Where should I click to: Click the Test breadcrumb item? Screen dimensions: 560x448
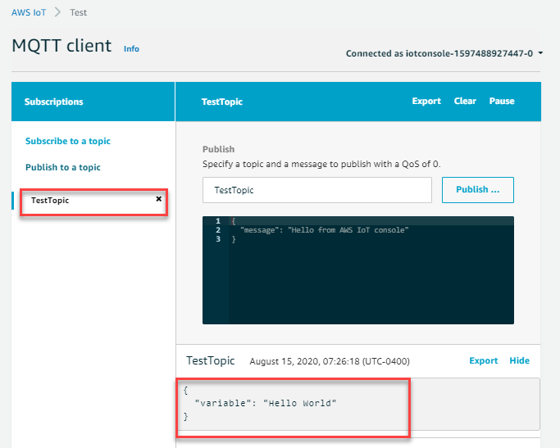(x=78, y=12)
